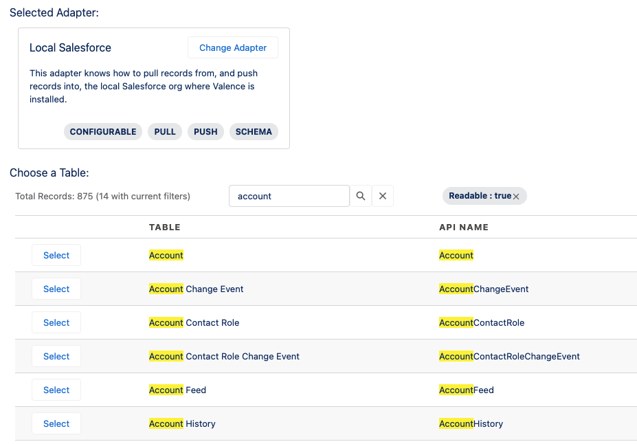
Task: Click the CONFIGURABLE badge
Action: 103,131
